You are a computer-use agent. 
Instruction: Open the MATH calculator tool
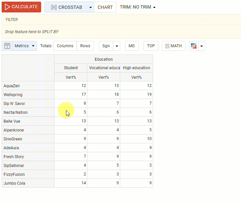pyautogui.click(x=173, y=46)
